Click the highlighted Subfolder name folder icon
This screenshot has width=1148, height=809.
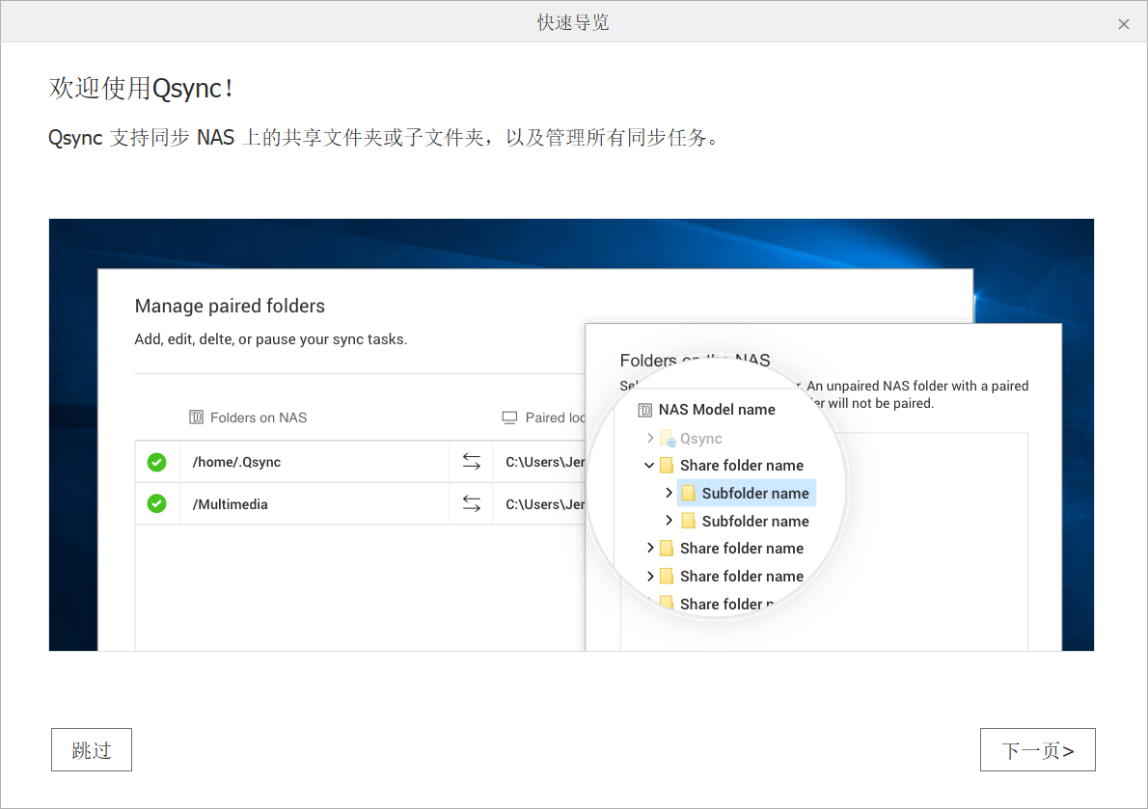coord(688,493)
